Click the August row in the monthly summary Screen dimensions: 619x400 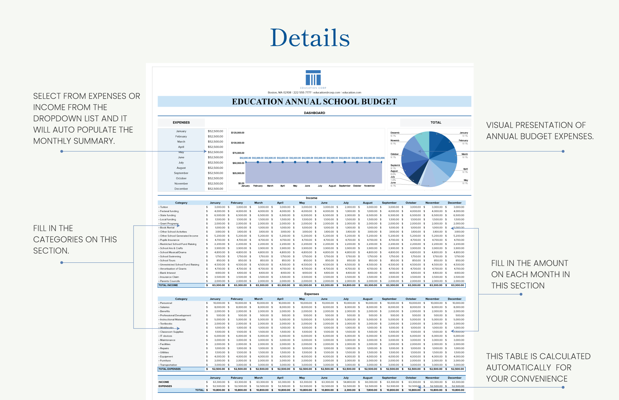coord(192,168)
